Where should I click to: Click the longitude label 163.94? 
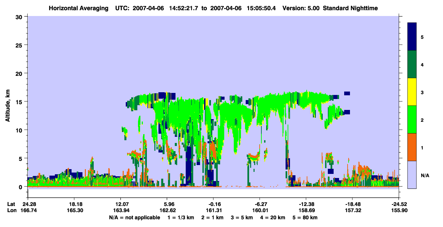pos(120,210)
